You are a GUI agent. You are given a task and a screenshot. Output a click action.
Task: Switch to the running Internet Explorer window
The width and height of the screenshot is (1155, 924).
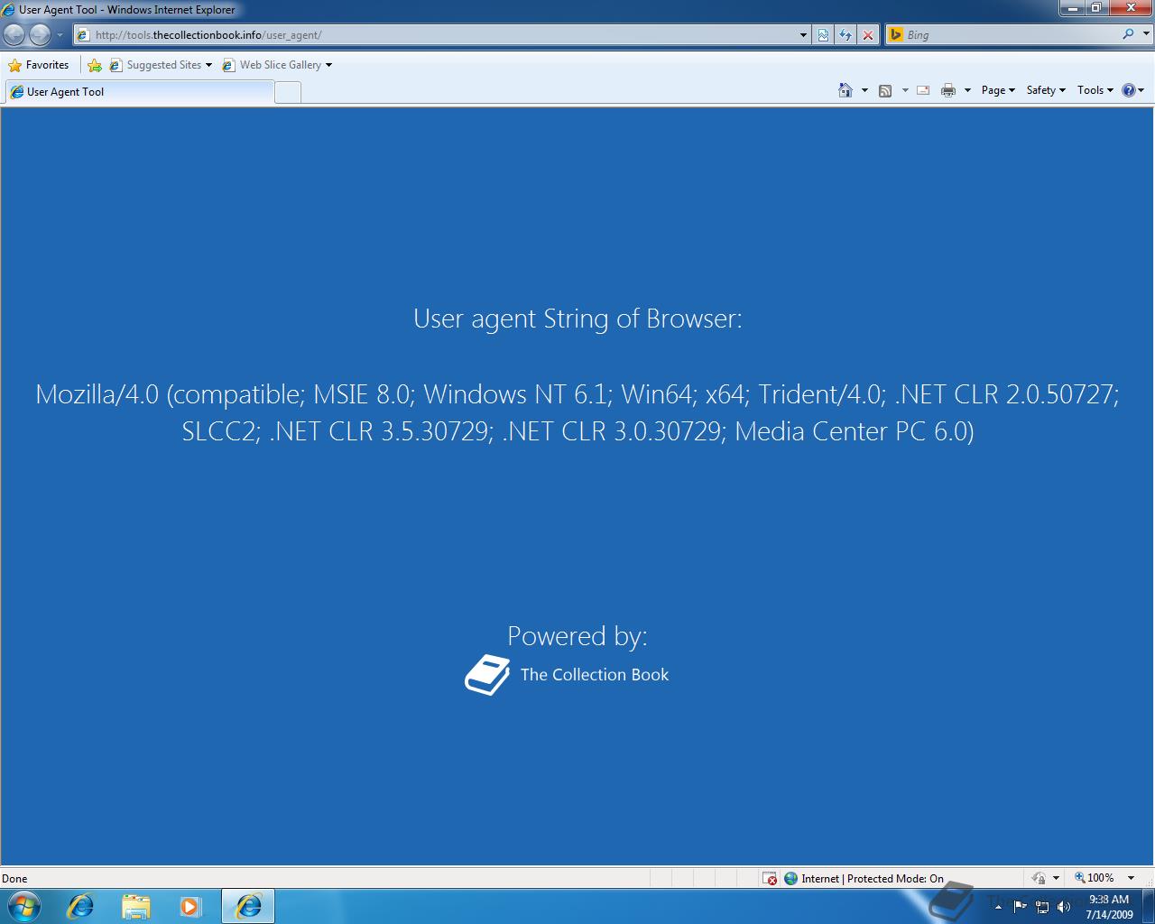[248, 906]
